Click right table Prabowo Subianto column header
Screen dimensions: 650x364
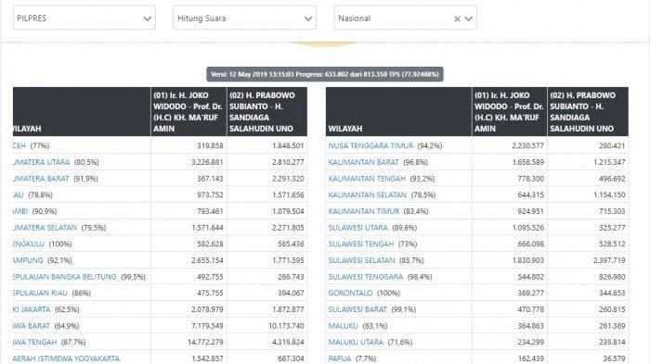588,112
